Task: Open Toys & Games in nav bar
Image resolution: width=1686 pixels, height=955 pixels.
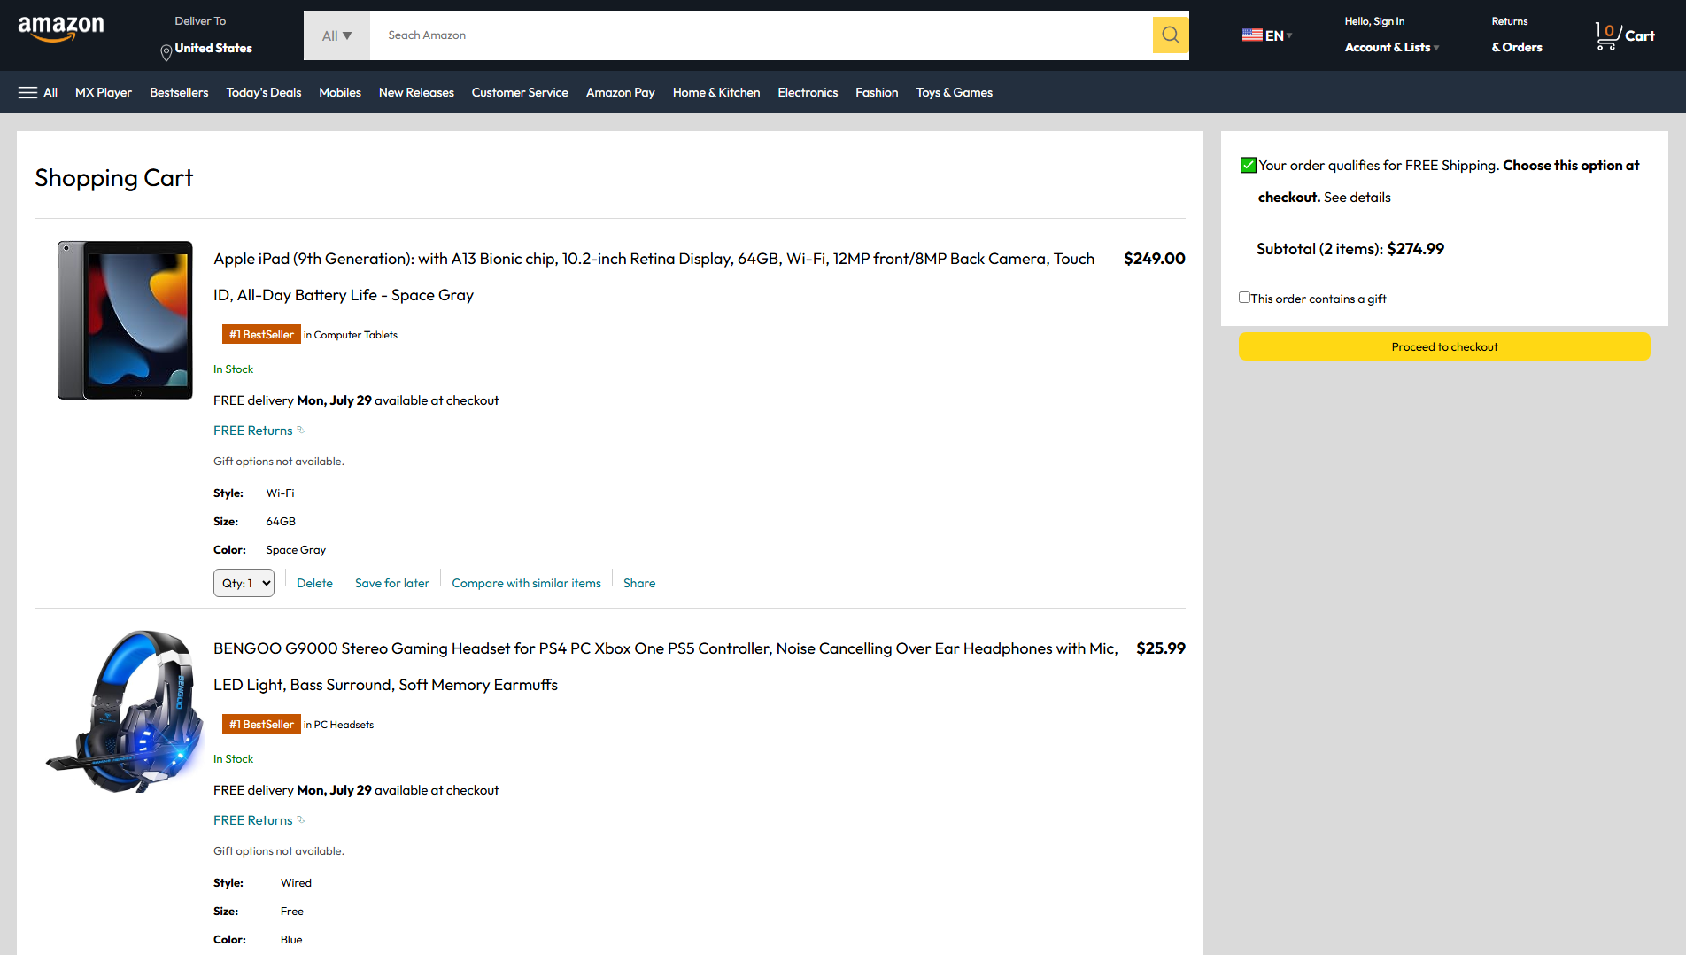Action: [955, 92]
